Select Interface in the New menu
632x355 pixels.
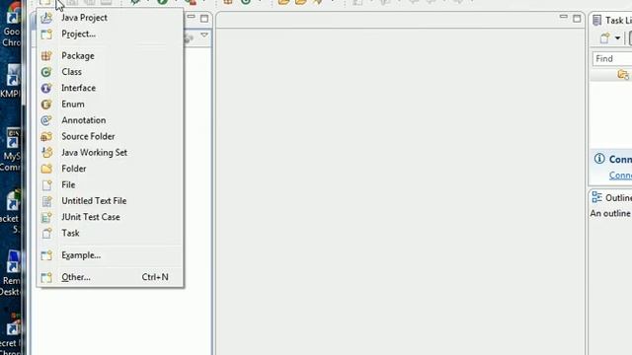(110, 88)
